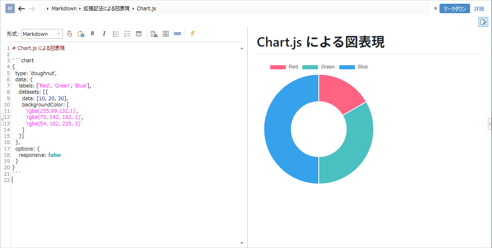
Task: Click the "type: 'doughnut'," code line
Action: (36, 73)
